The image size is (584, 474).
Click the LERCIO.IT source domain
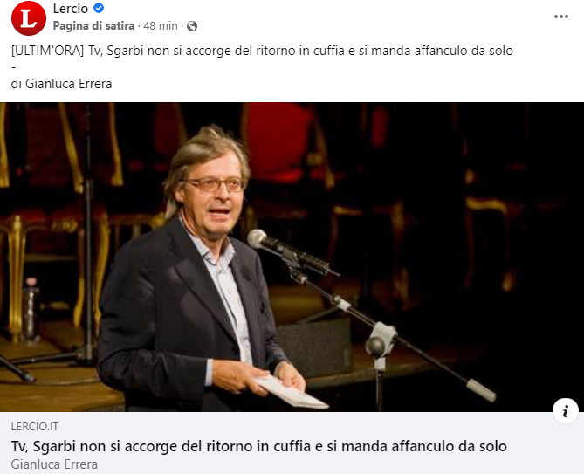[x=35, y=426]
